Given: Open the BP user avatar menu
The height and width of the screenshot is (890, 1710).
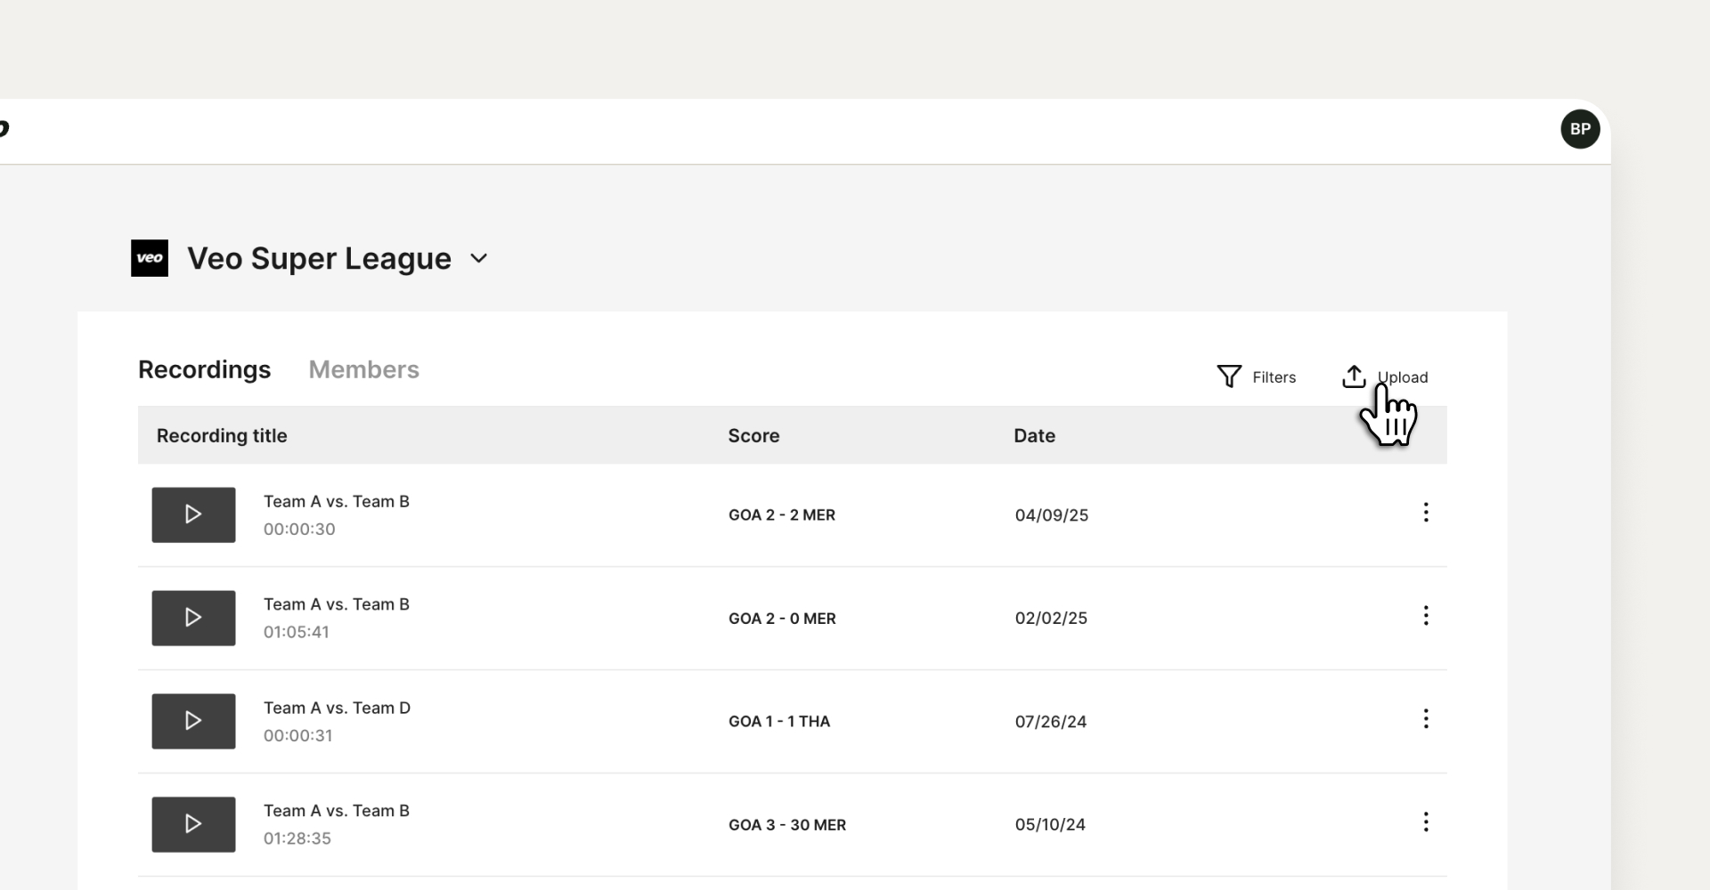Looking at the screenshot, I should click(x=1580, y=129).
